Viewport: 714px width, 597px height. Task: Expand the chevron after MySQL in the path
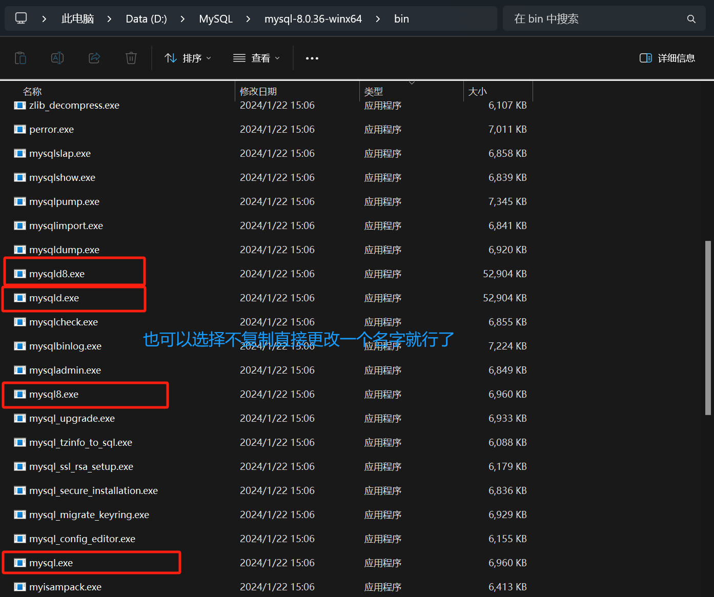[248, 19]
